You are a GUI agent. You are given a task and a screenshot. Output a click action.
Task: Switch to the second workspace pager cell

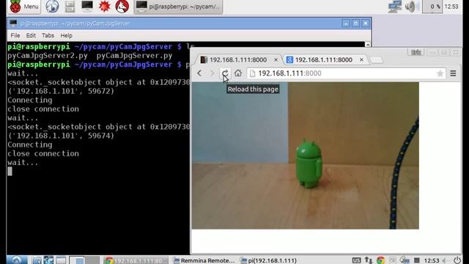pos(92,260)
